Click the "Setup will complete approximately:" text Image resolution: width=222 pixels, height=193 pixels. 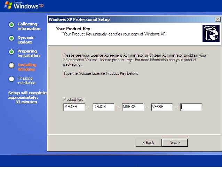tap(27, 95)
